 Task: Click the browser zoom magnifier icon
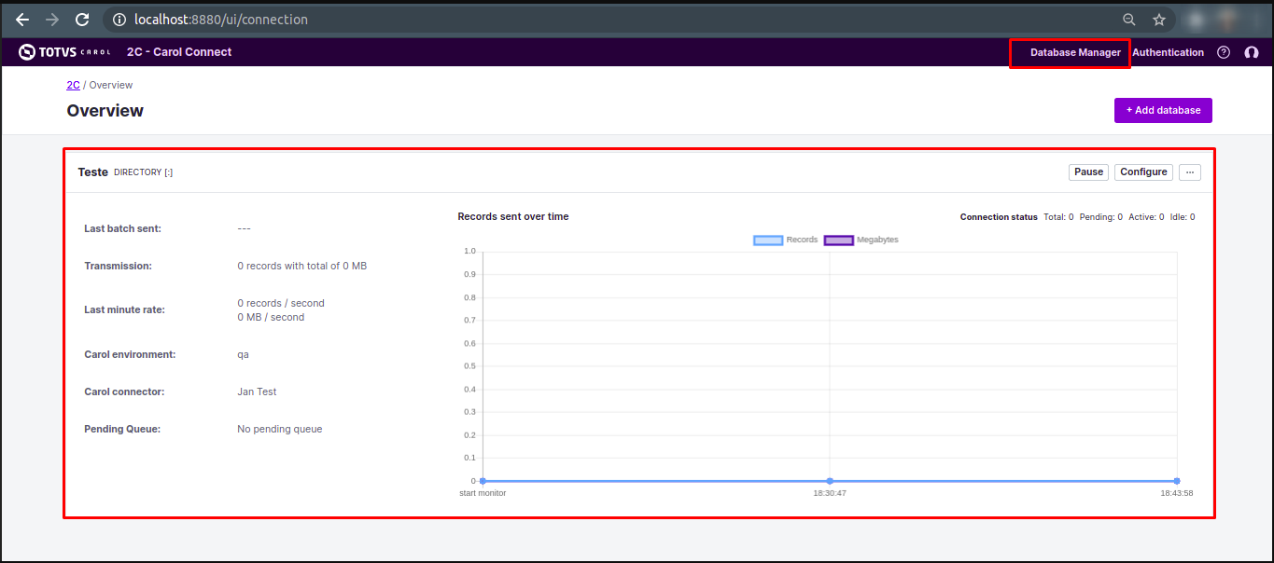(x=1128, y=20)
